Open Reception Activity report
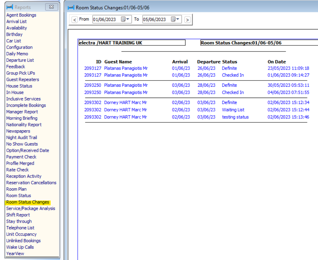The height and width of the screenshot is (260, 318). [24, 176]
